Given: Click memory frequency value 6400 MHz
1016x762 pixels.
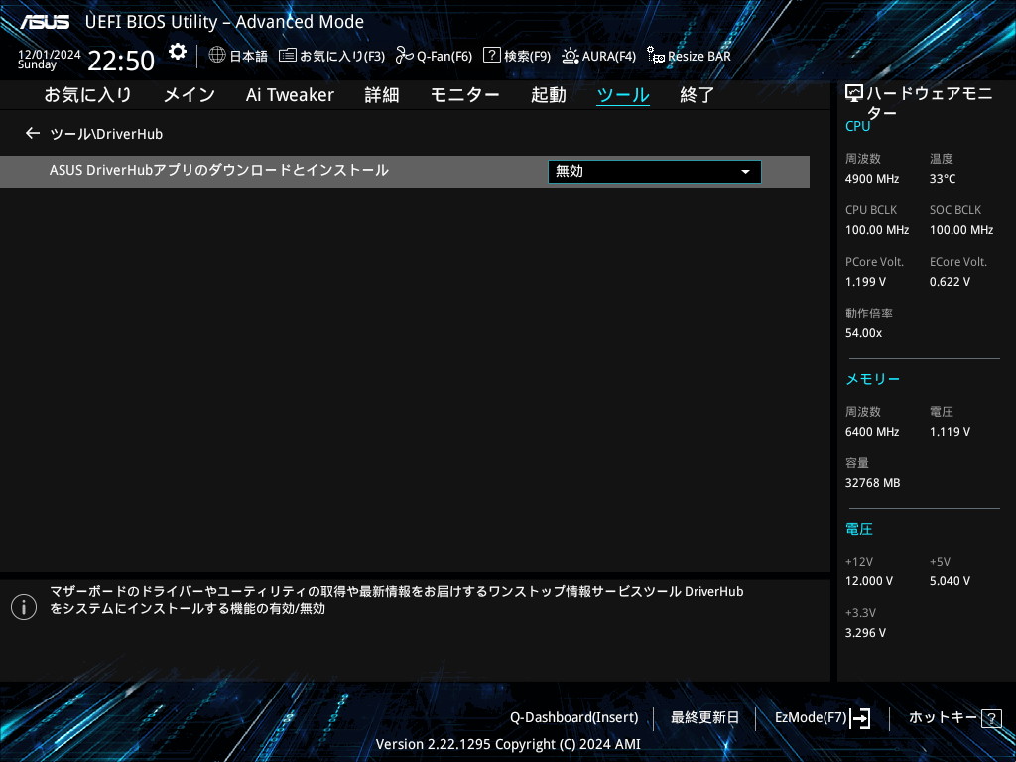Looking at the screenshot, I should [x=872, y=431].
